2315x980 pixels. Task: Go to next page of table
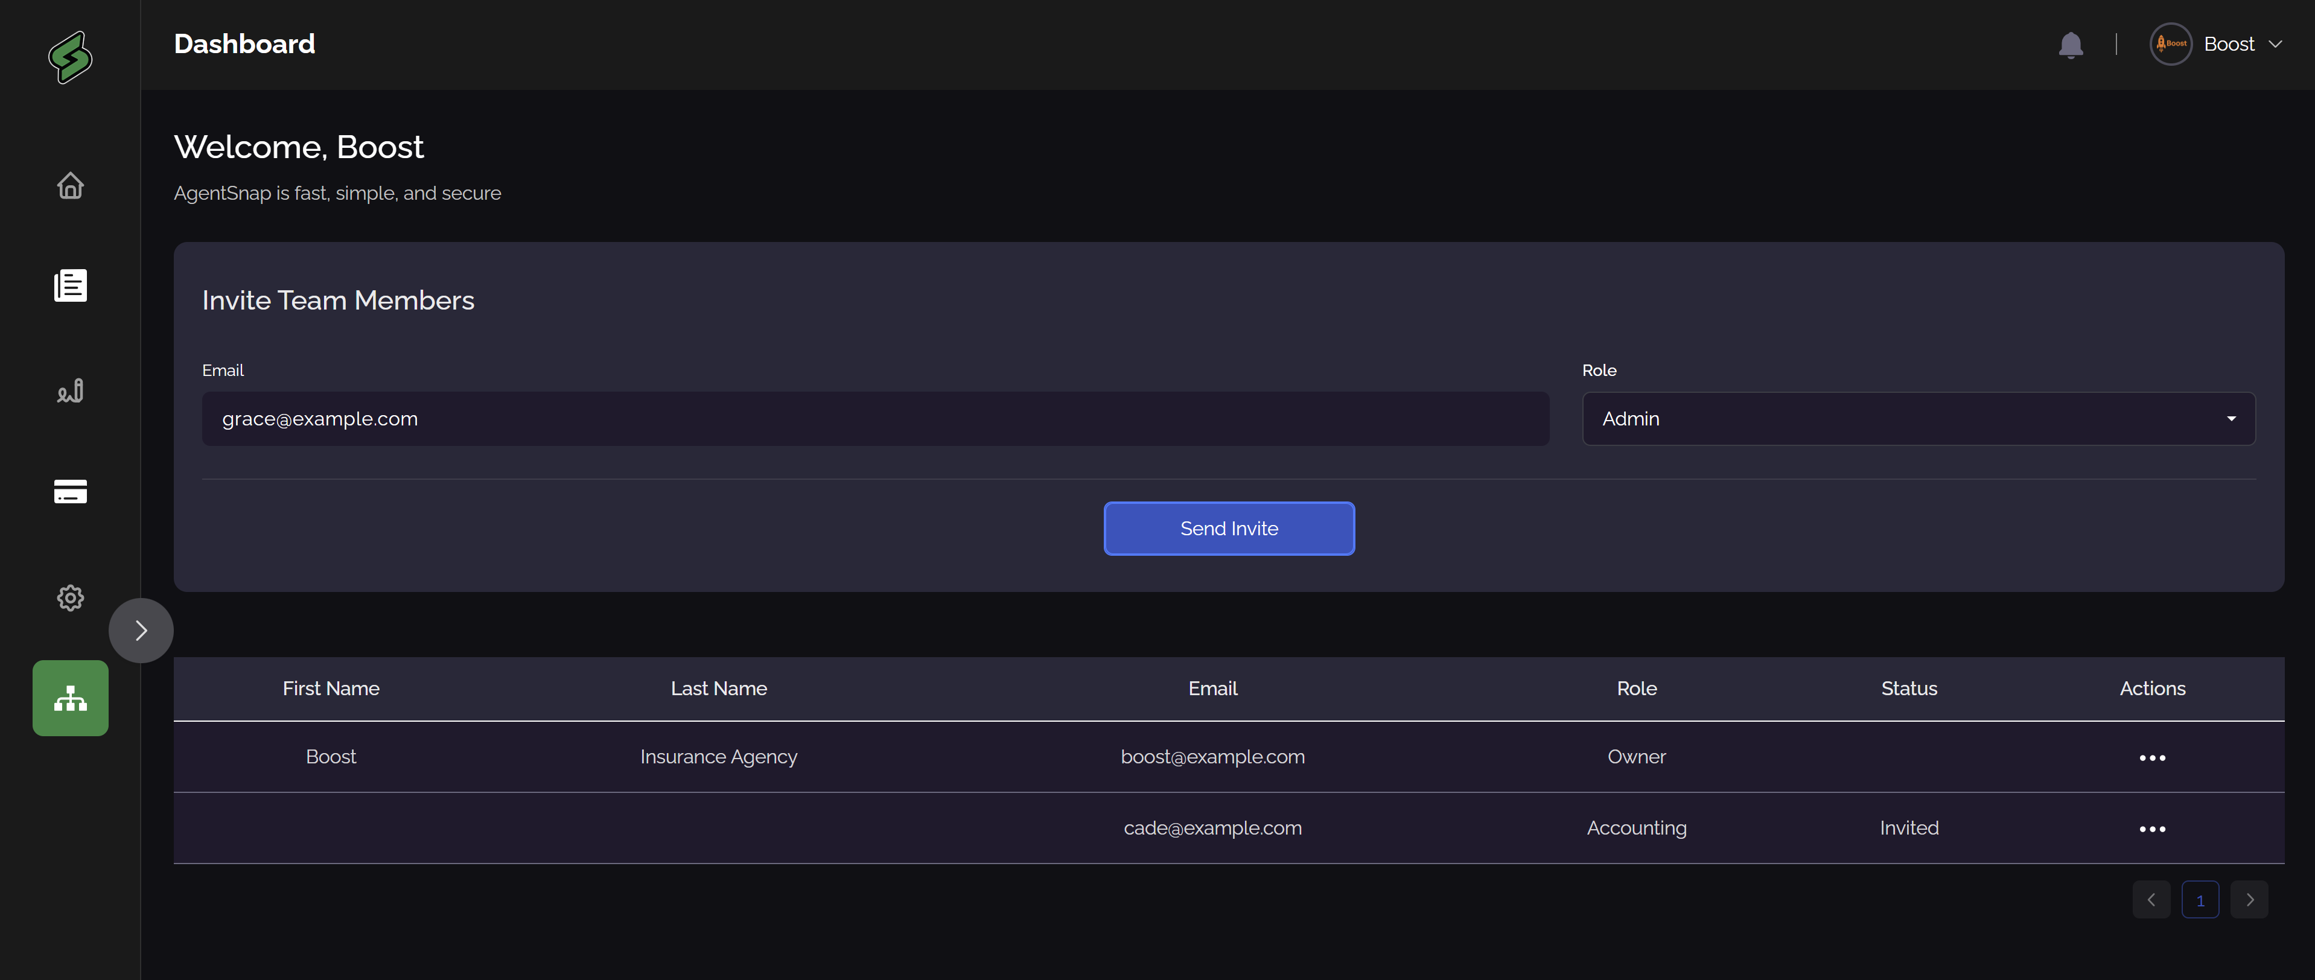point(2249,899)
